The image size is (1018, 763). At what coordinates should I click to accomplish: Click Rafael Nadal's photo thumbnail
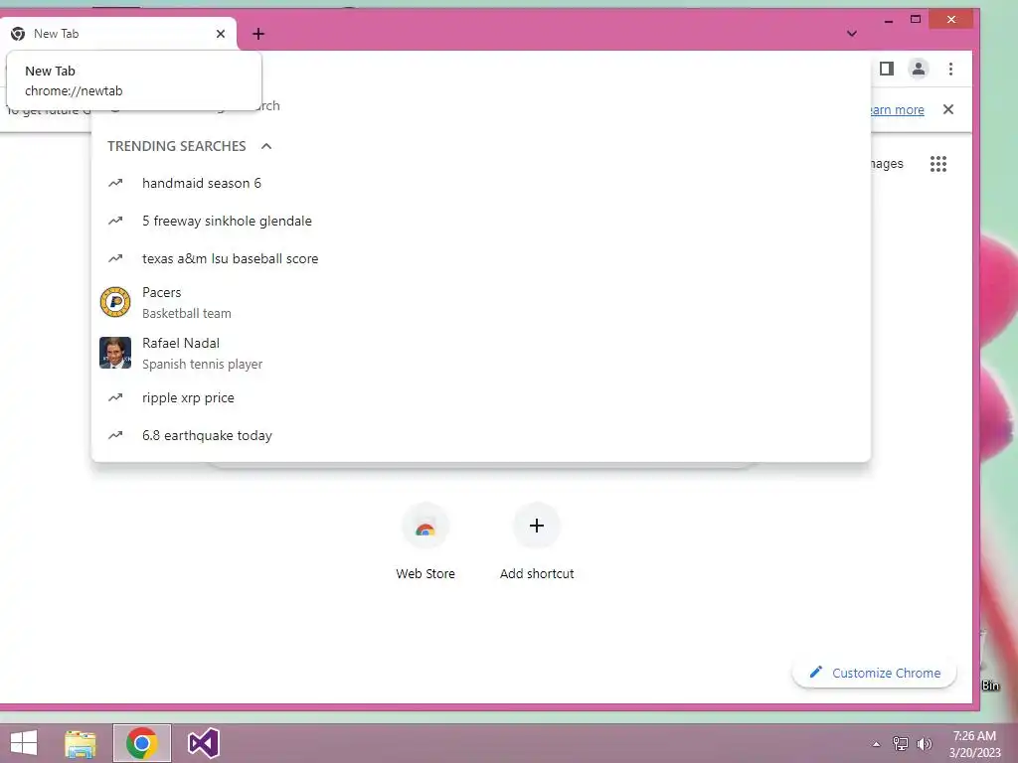tap(115, 353)
